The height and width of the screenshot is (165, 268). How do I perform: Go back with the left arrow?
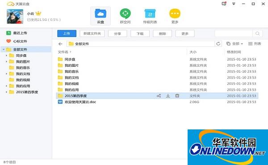(x=60, y=44)
